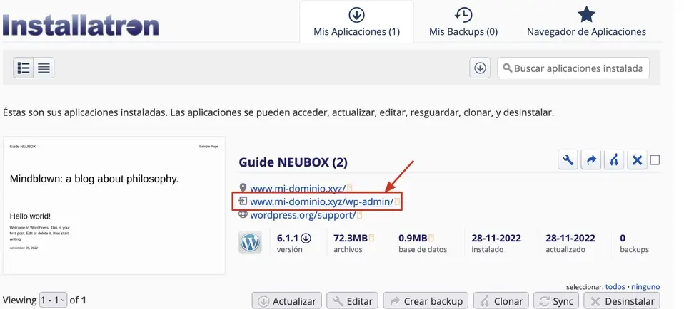Select the compact list view icon
This screenshot has width=684, height=309.
pyautogui.click(x=44, y=68)
